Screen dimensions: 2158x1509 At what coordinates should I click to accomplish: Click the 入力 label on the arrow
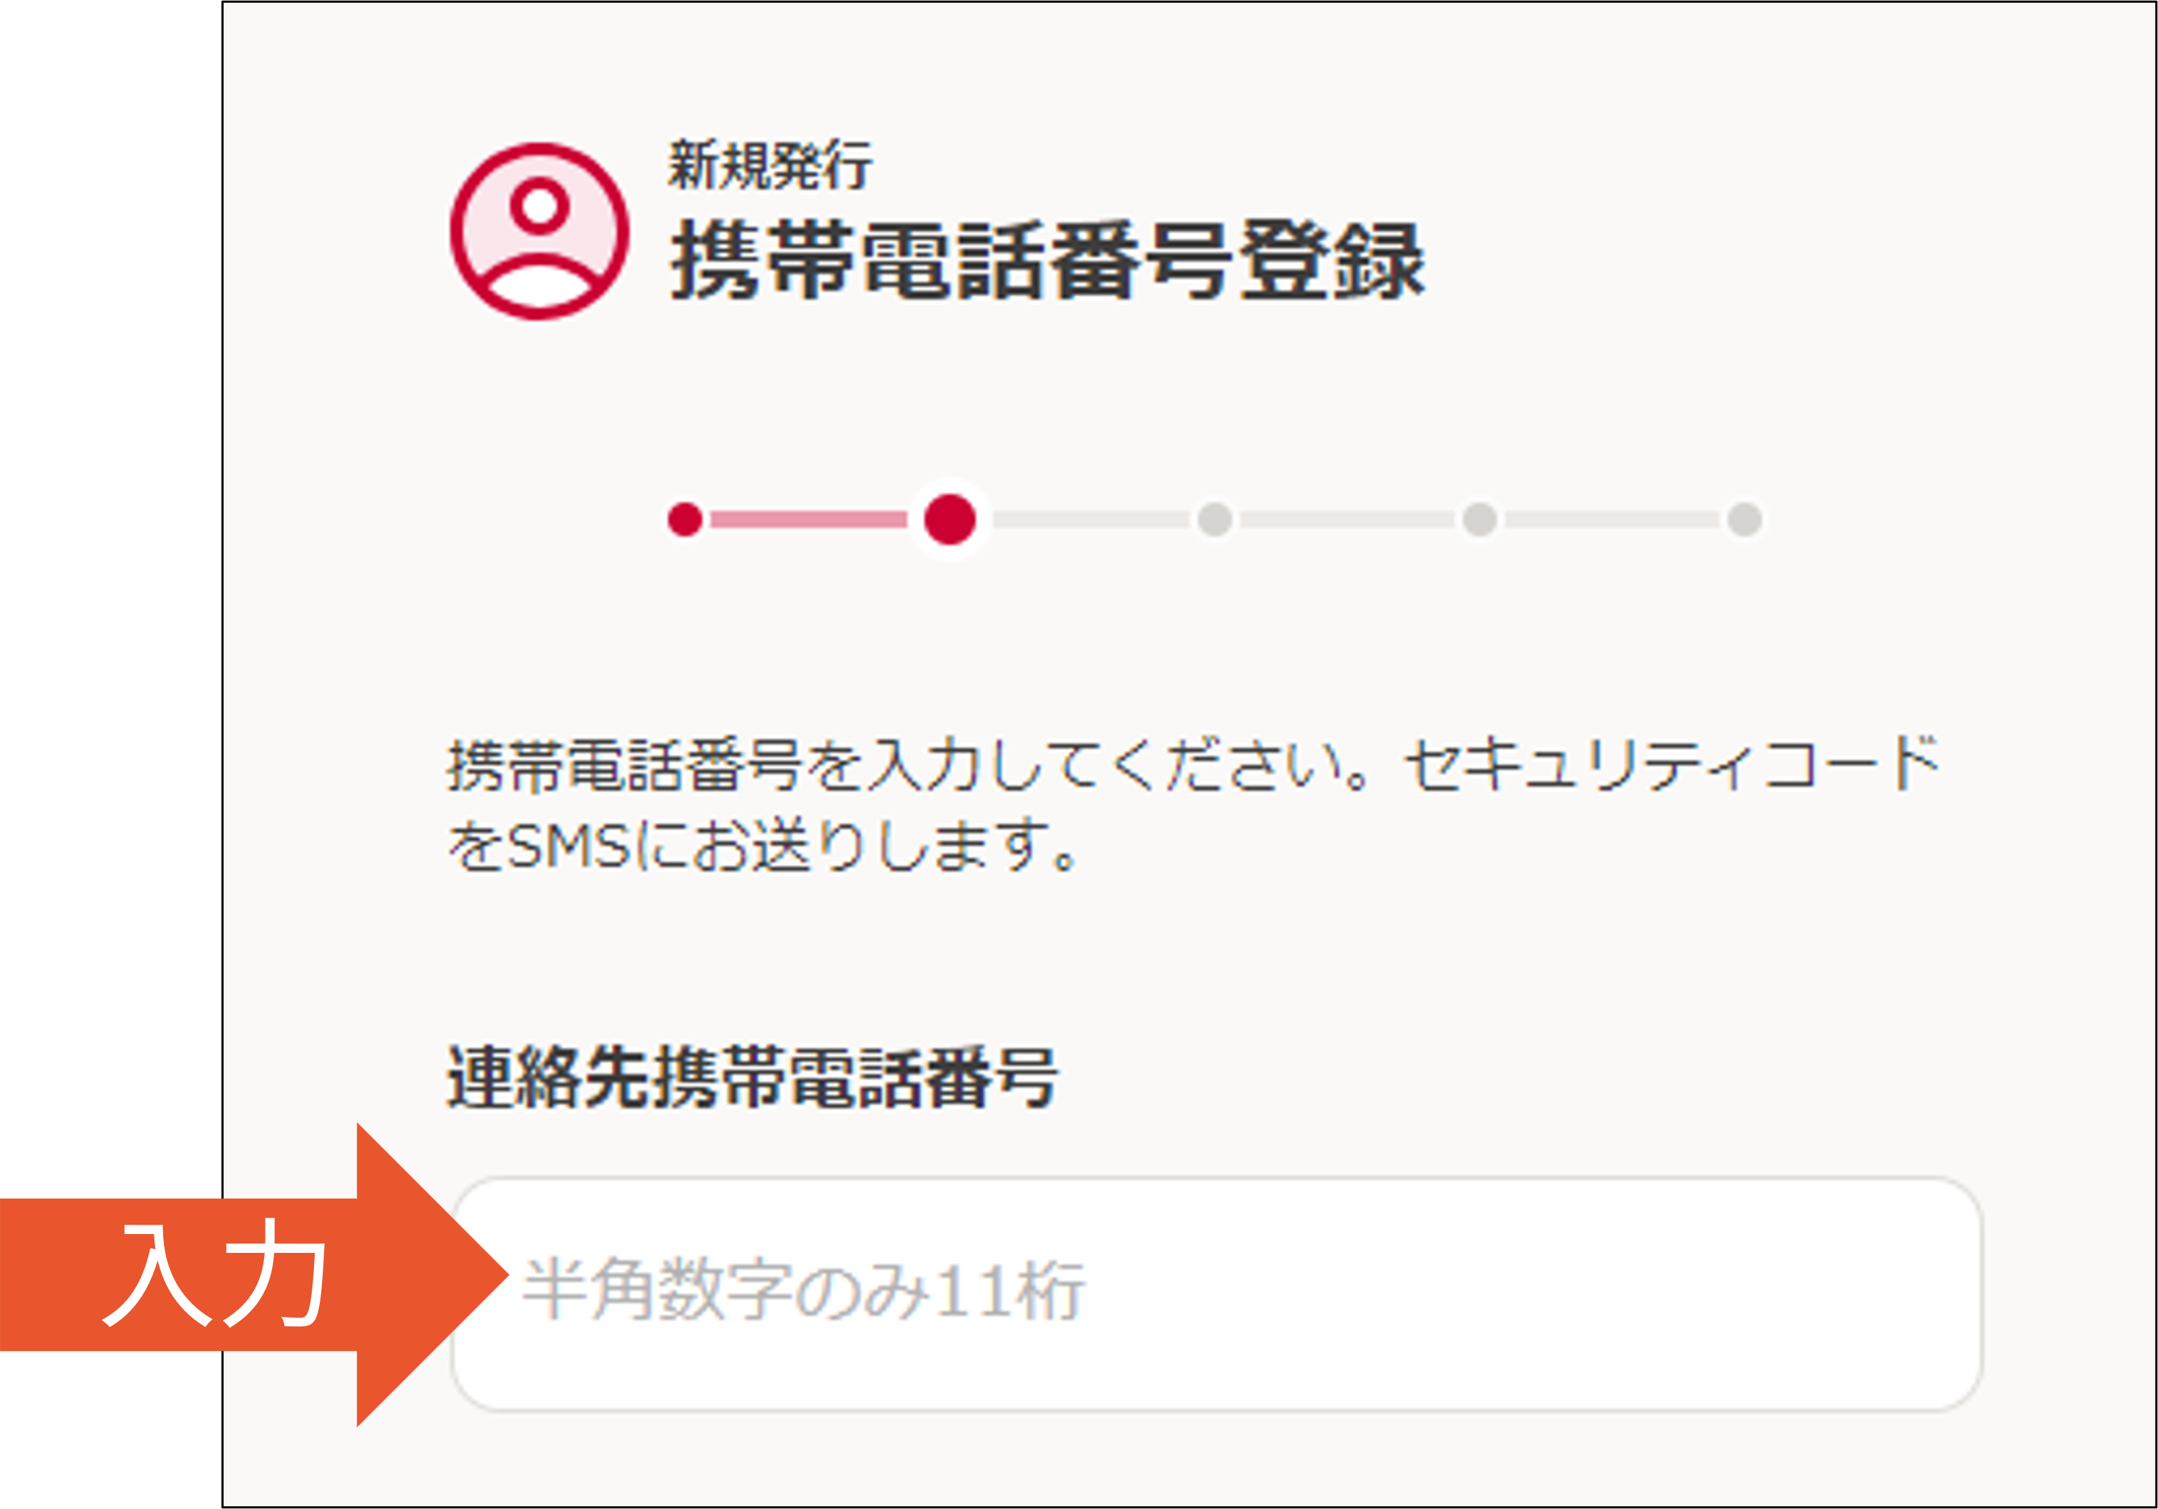point(214,1275)
